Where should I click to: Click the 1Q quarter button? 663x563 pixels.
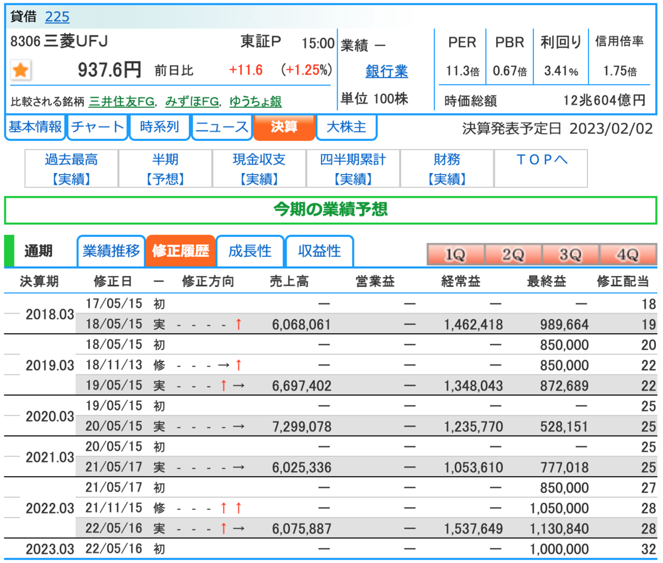(456, 255)
